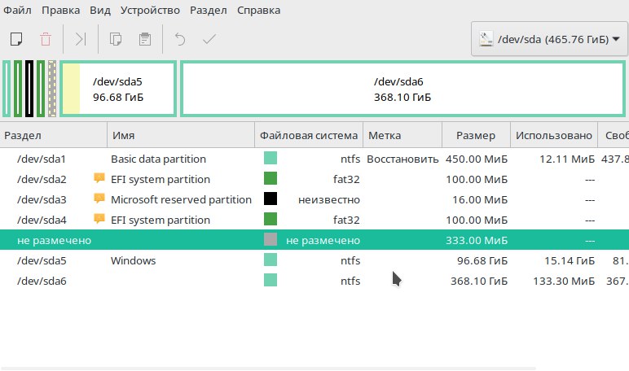The image size is (629, 371).
Task: Open the Устройство menu
Action: tap(148, 11)
